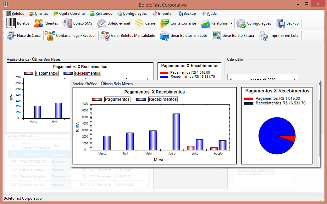
Task: Click the ID column header
Action: (13, 145)
